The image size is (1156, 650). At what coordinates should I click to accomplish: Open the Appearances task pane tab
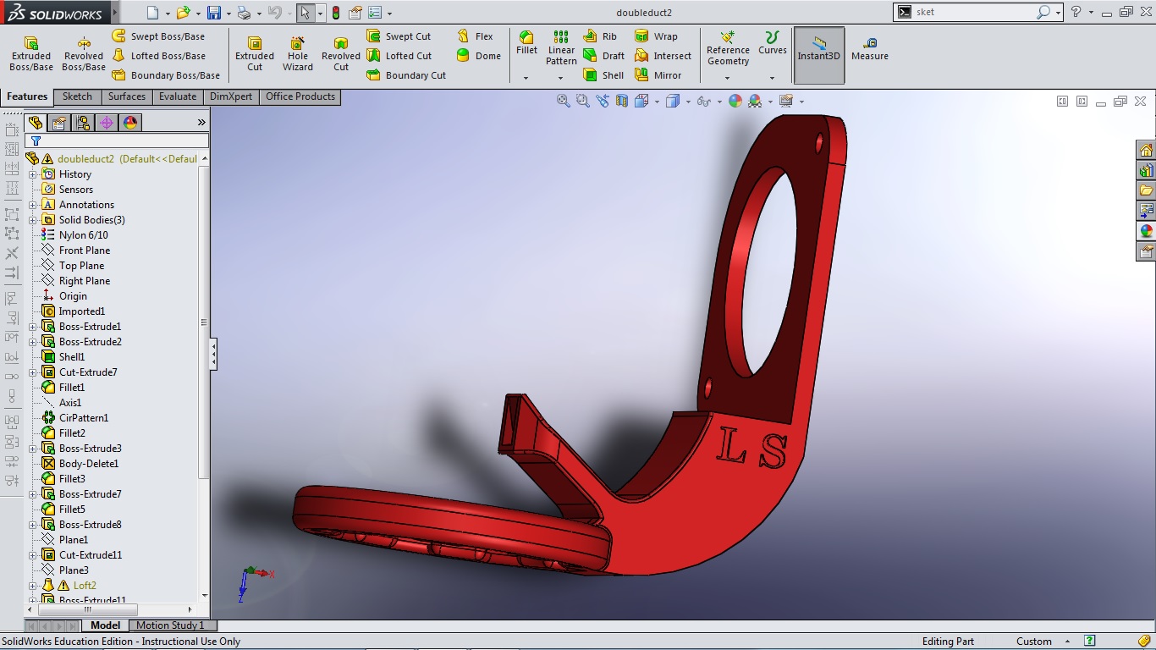1147,231
